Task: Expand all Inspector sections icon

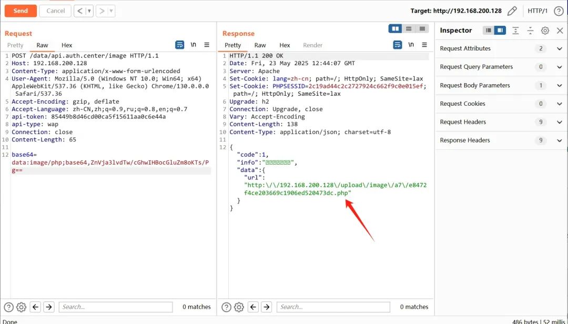Action: (515, 31)
